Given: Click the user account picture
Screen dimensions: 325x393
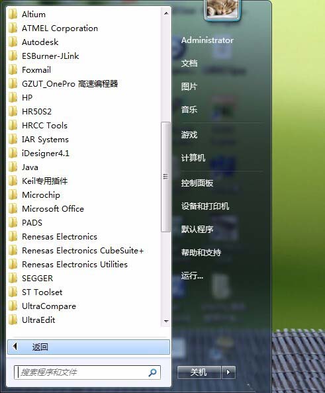Looking at the screenshot, I should [x=222, y=9].
